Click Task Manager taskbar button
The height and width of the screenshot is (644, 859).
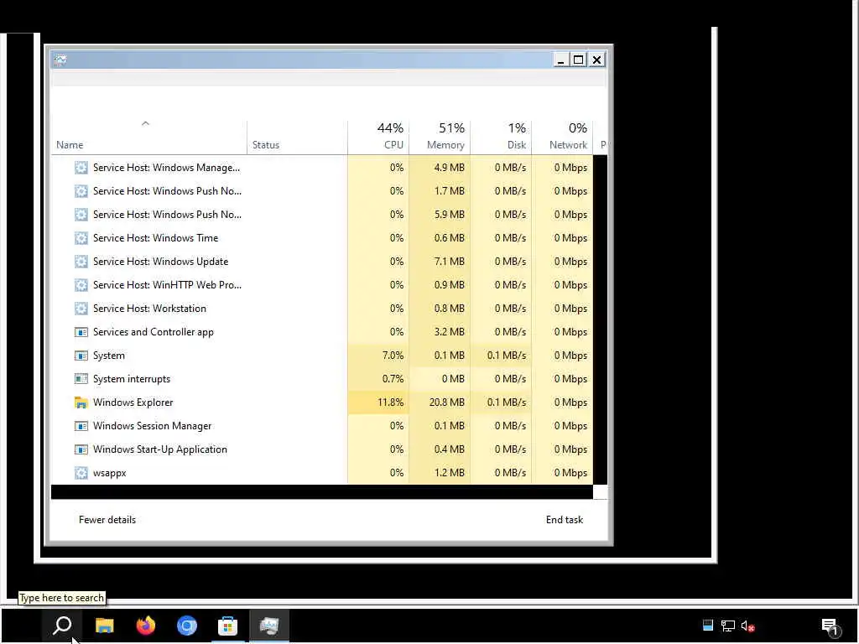tap(269, 626)
